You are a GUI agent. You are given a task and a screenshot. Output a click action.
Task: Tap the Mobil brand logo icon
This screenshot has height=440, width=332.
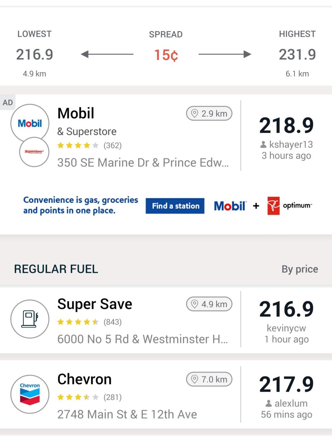(x=30, y=124)
